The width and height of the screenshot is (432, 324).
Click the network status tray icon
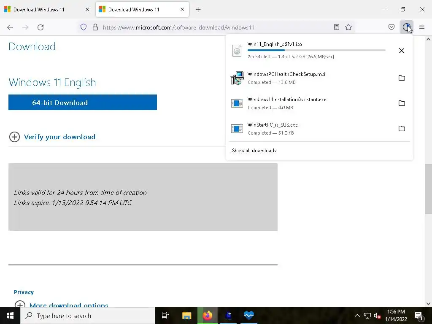point(367,316)
